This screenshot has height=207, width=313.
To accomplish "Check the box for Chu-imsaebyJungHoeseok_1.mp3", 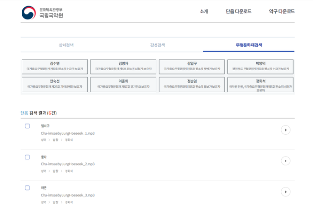I will pyautogui.click(x=27, y=126).
